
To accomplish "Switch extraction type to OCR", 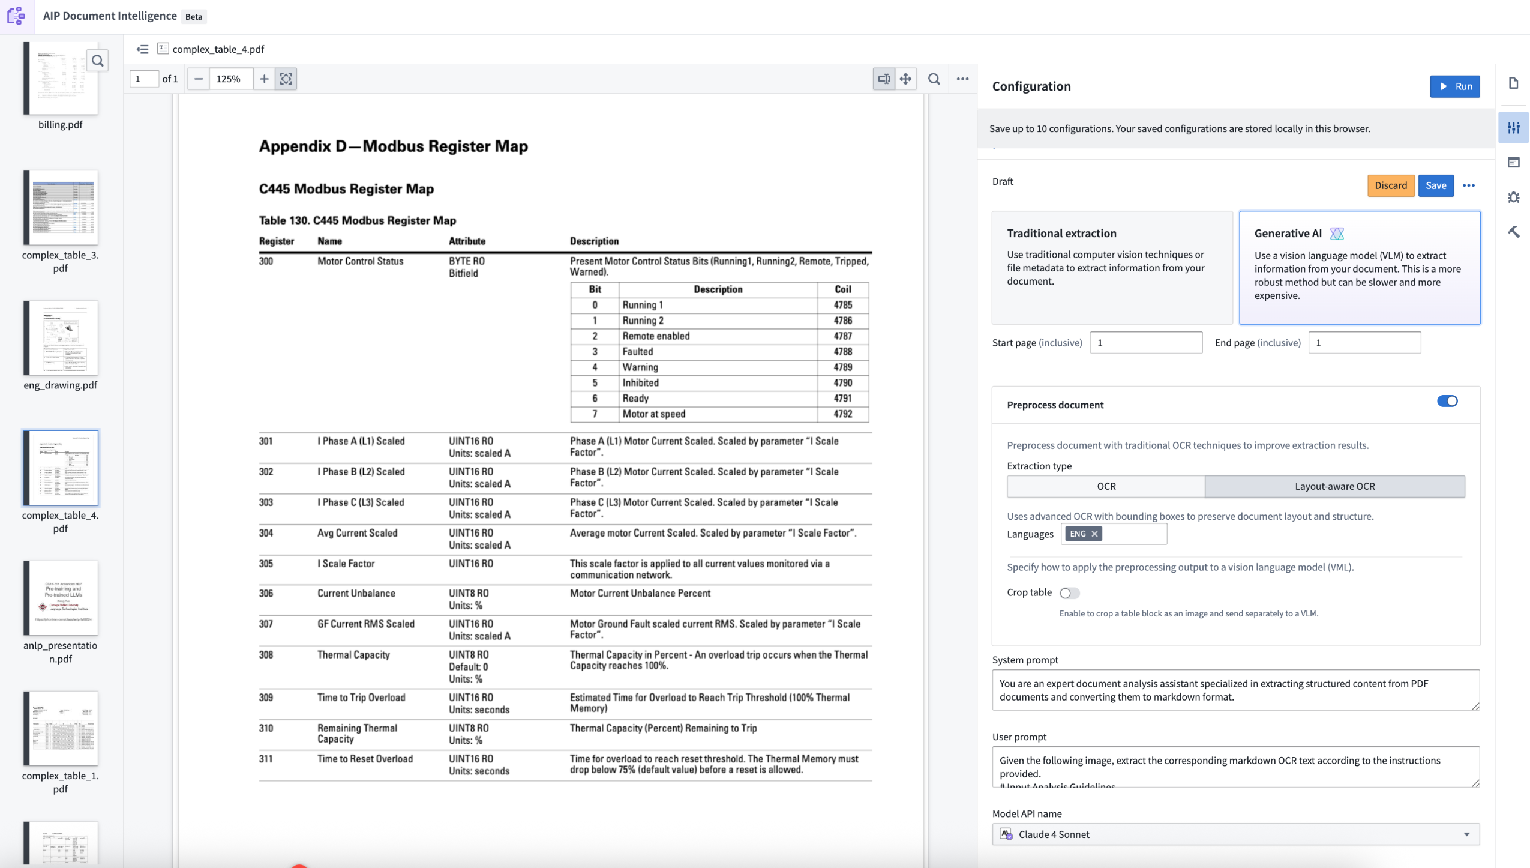I will coord(1105,486).
